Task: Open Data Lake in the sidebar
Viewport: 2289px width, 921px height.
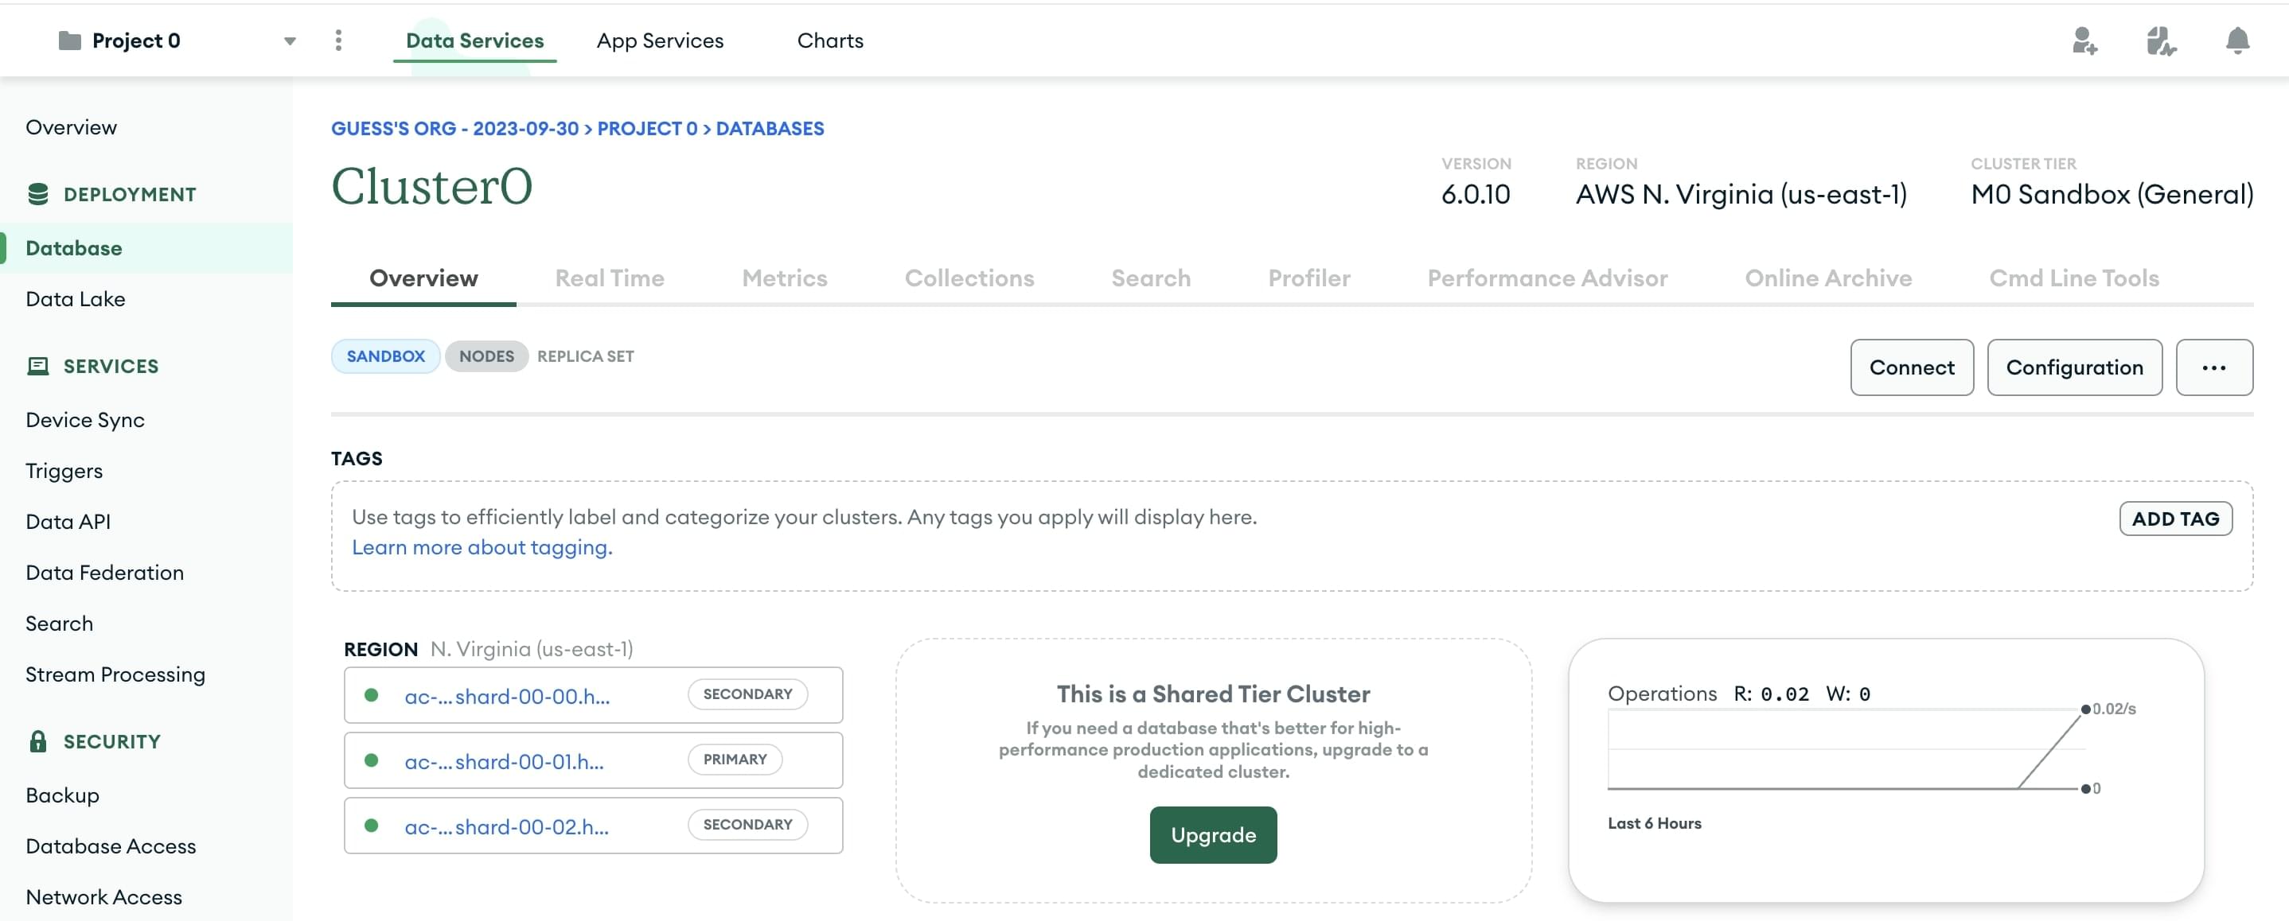Action: [76, 299]
